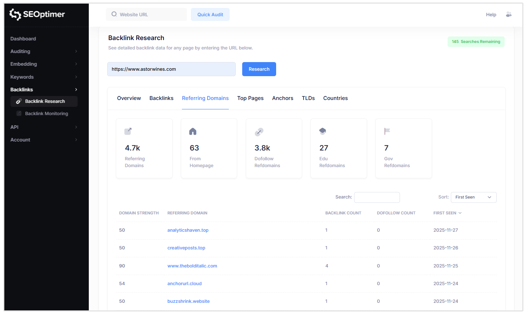
Task: Click the graduation cap icon on Edu Refdomains card
Action: (x=322, y=131)
